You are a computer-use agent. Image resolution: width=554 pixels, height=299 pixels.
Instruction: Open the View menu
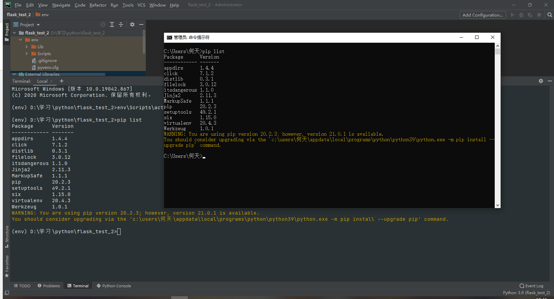click(x=43, y=5)
